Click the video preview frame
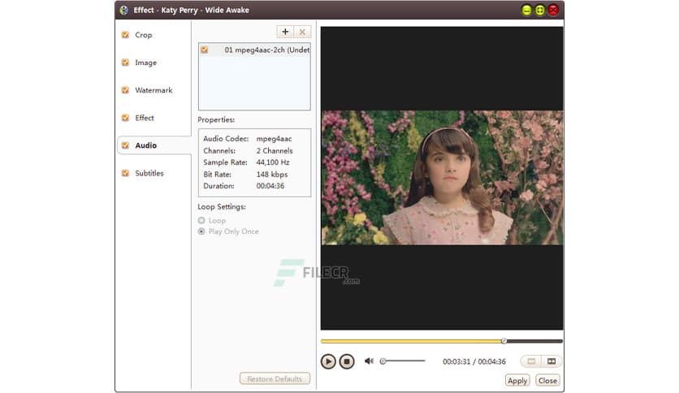This screenshot has width=679, height=393. [x=442, y=178]
